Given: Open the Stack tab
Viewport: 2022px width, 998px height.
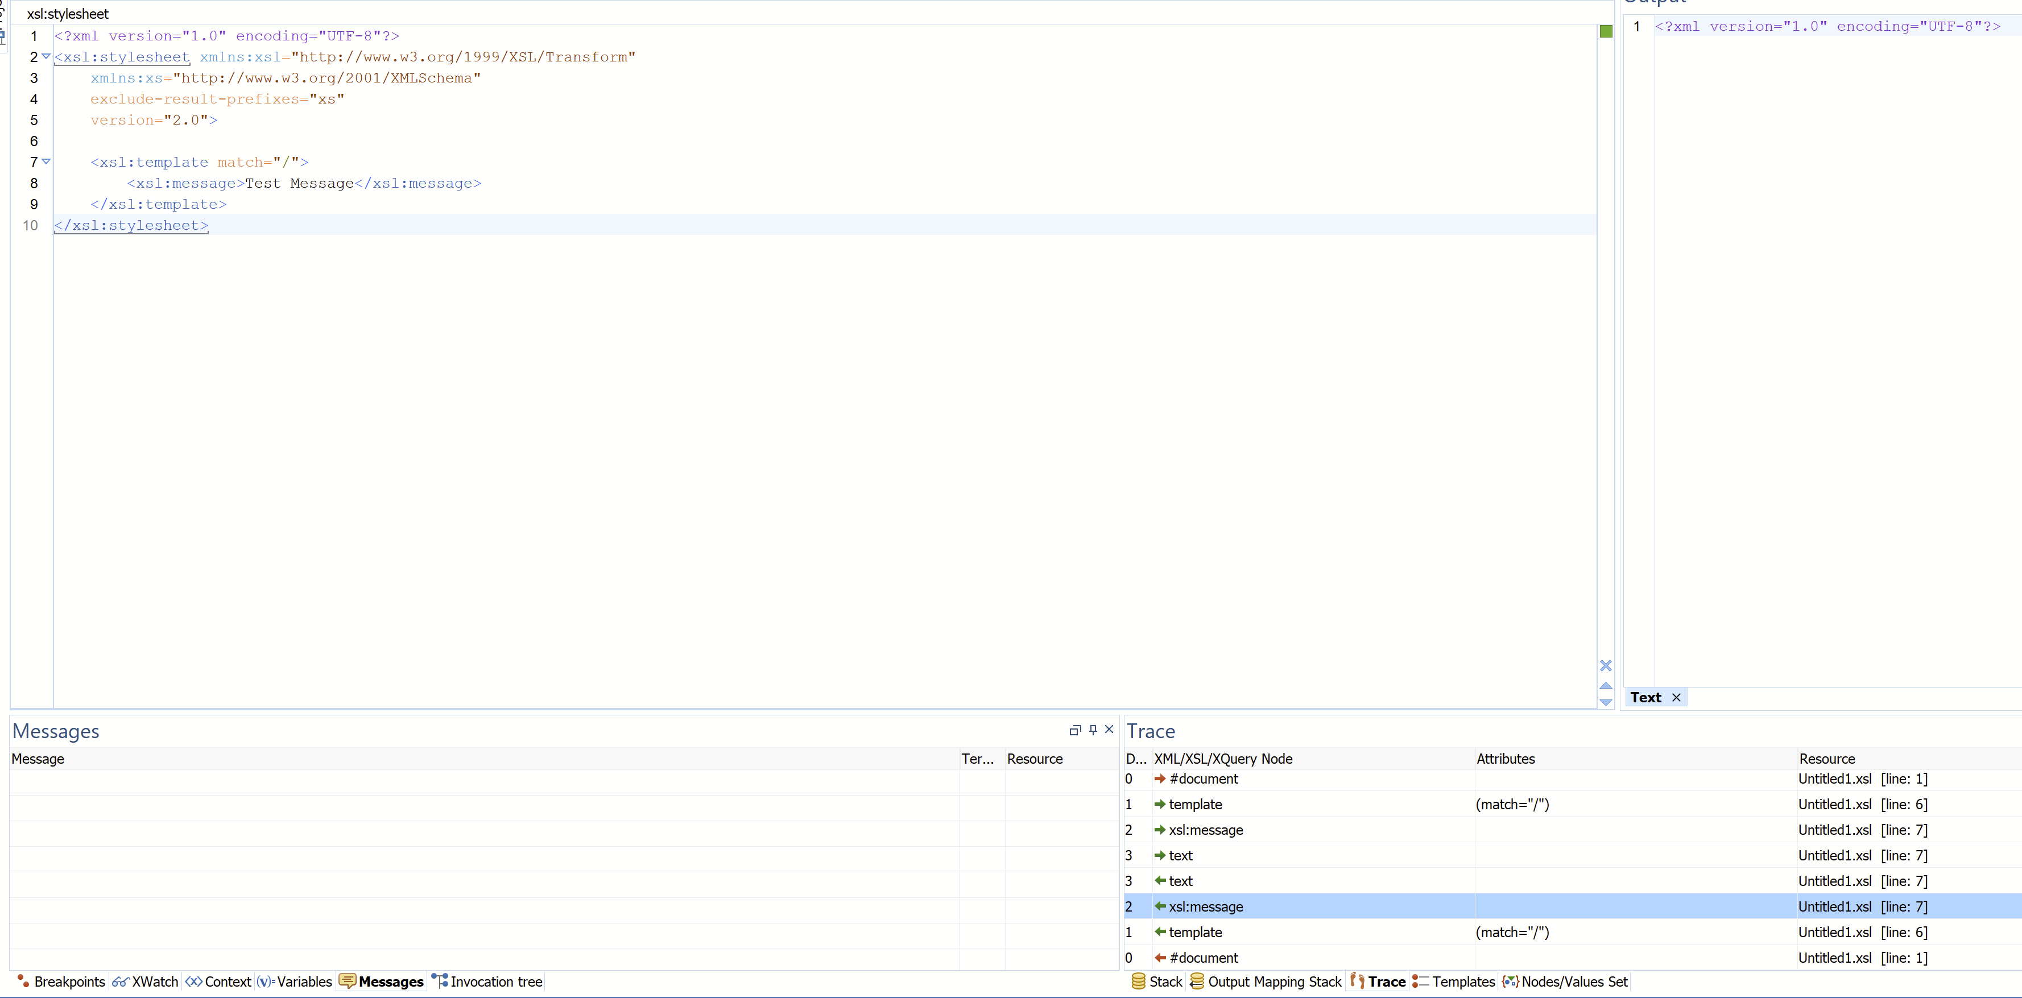Looking at the screenshot, I should tap(1157, 982).
